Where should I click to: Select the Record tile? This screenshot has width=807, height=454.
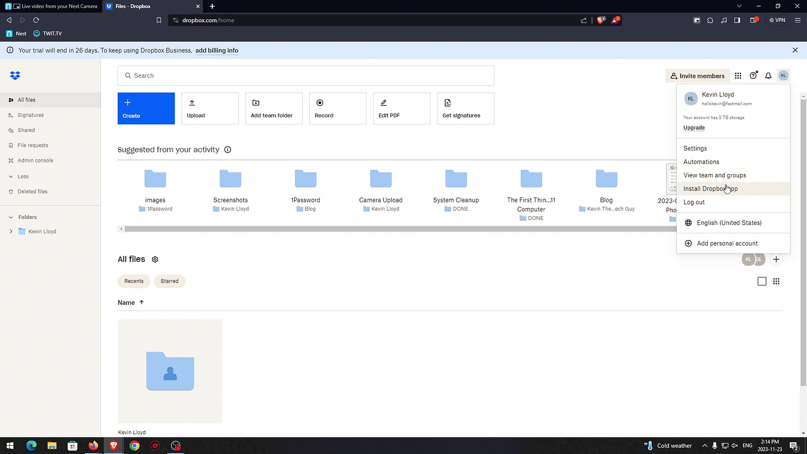click(338, 108)
